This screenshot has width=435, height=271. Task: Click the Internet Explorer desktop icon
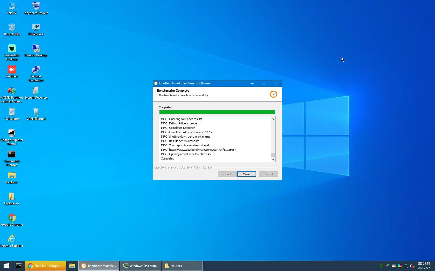tap(12, 241)
